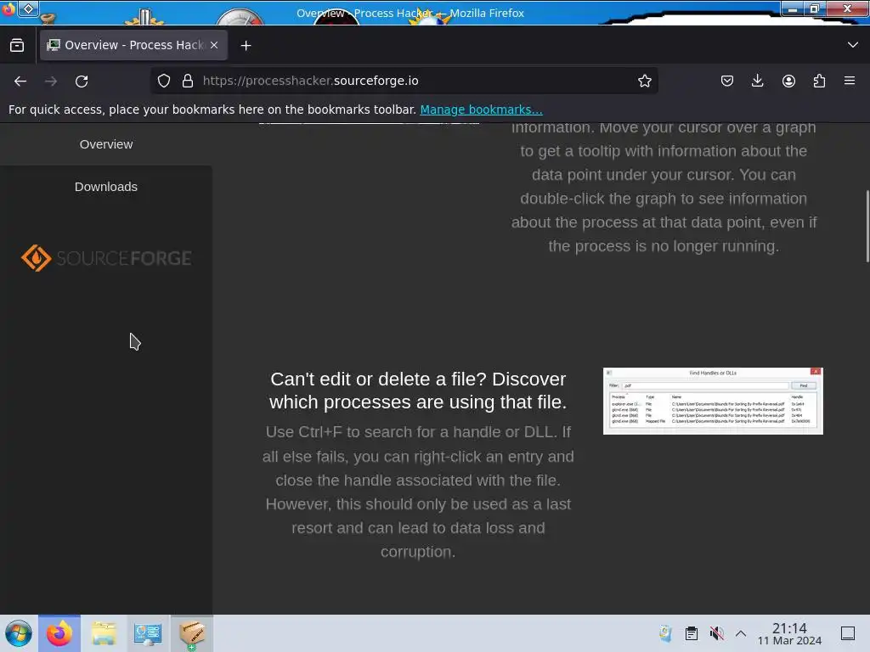Click the window pin icon in title bar
Image resolution: width=870 pixels, height=652 pixels.
pyautogui.click(x=28, y=8)
